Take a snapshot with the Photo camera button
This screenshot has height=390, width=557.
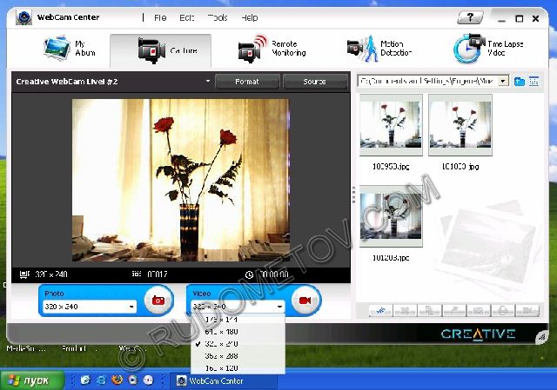[x=158, y=301]
